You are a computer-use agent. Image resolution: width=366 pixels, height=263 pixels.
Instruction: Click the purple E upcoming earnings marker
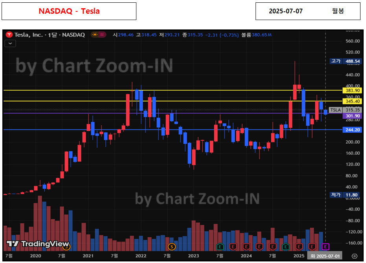pos(326,247)
